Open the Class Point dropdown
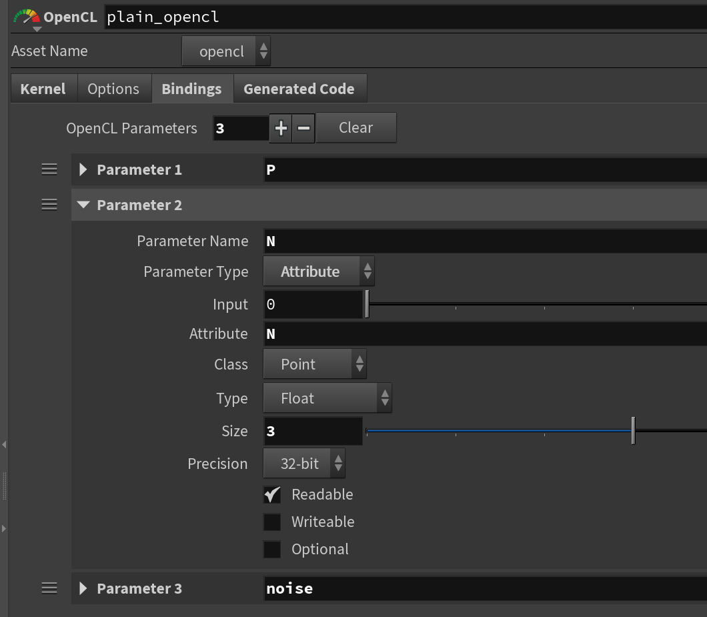707x617 pixels. tap(314, 364)
